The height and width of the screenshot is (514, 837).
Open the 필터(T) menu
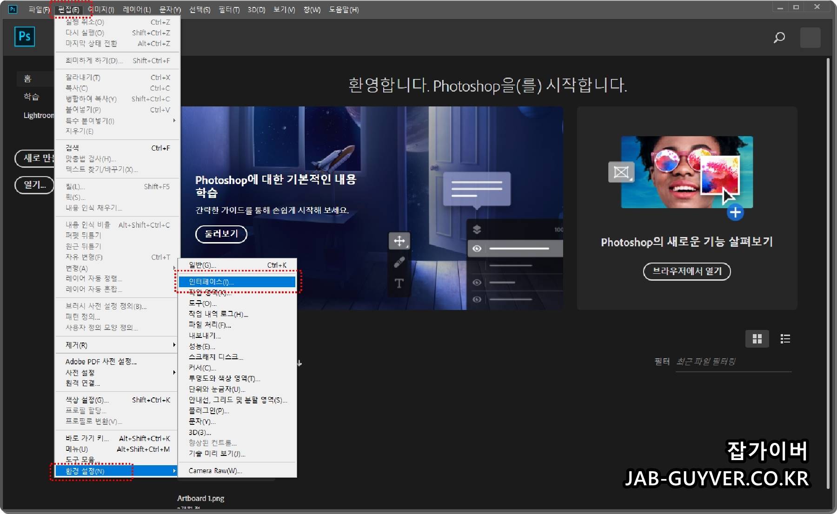pyautogui.click(x=229, y=9)
